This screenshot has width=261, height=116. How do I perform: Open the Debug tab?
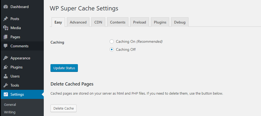tap(180, 22)
